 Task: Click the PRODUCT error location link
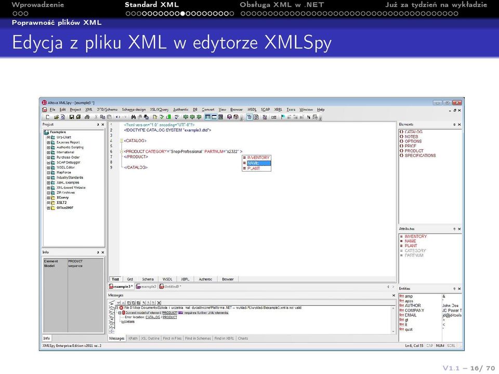[169, 317]
